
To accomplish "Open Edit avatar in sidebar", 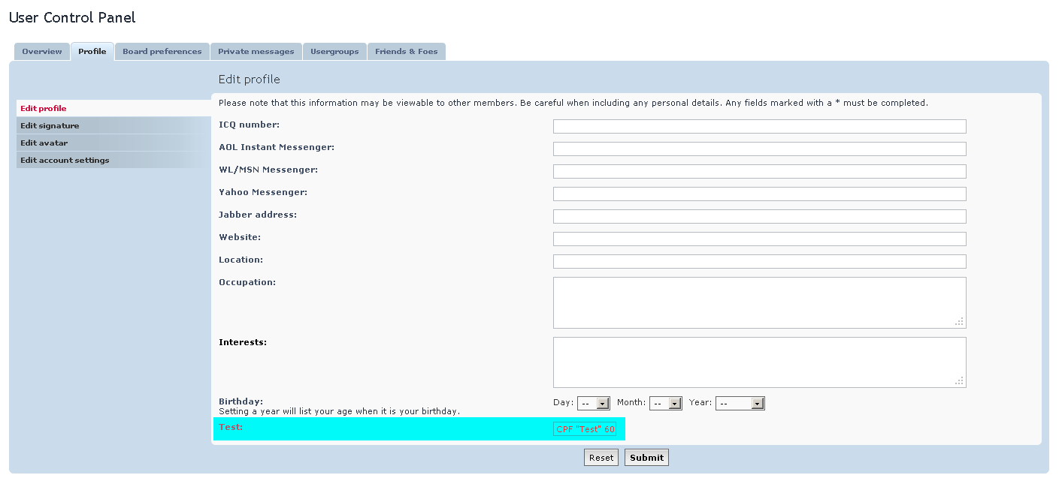I will coord(44,143).
